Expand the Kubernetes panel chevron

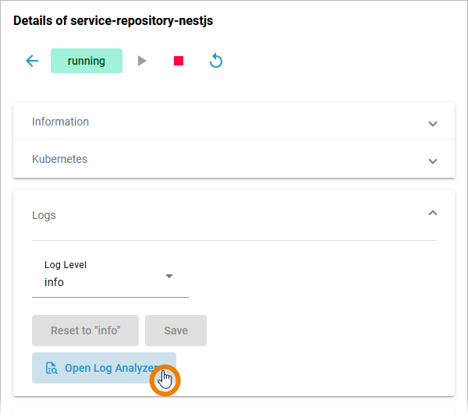[433, 161]
